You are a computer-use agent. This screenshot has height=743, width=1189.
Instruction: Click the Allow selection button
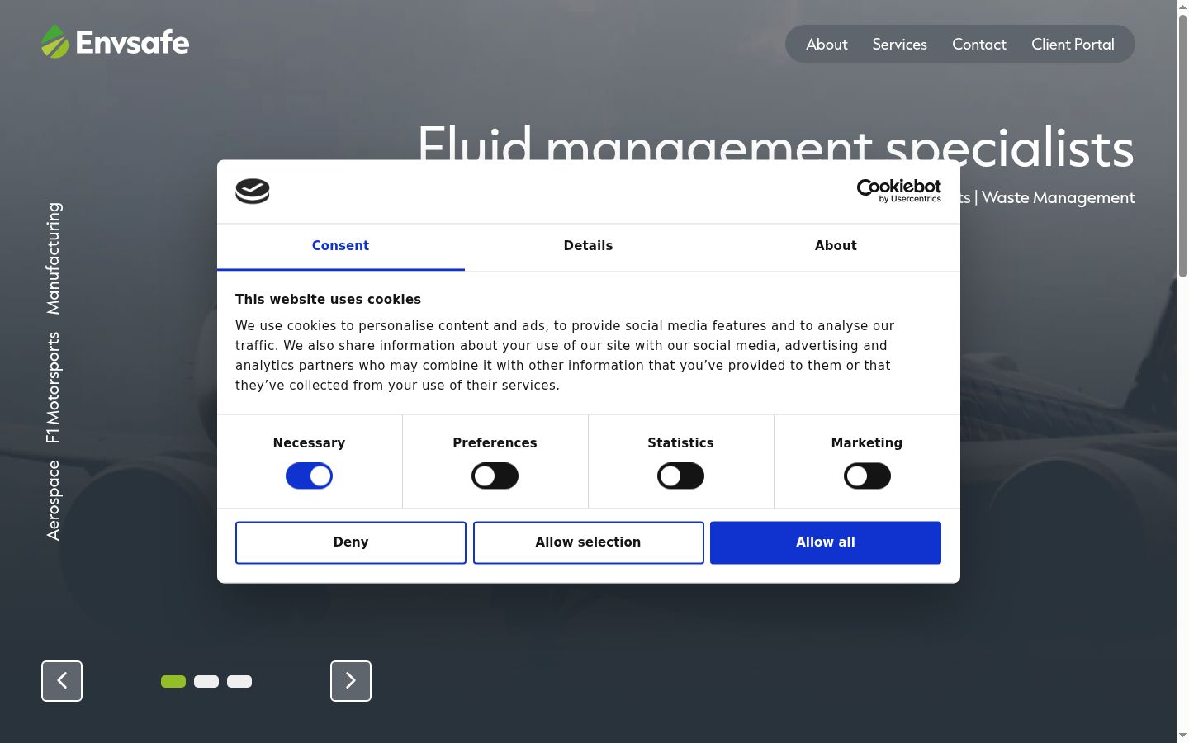tap(588, 542)
